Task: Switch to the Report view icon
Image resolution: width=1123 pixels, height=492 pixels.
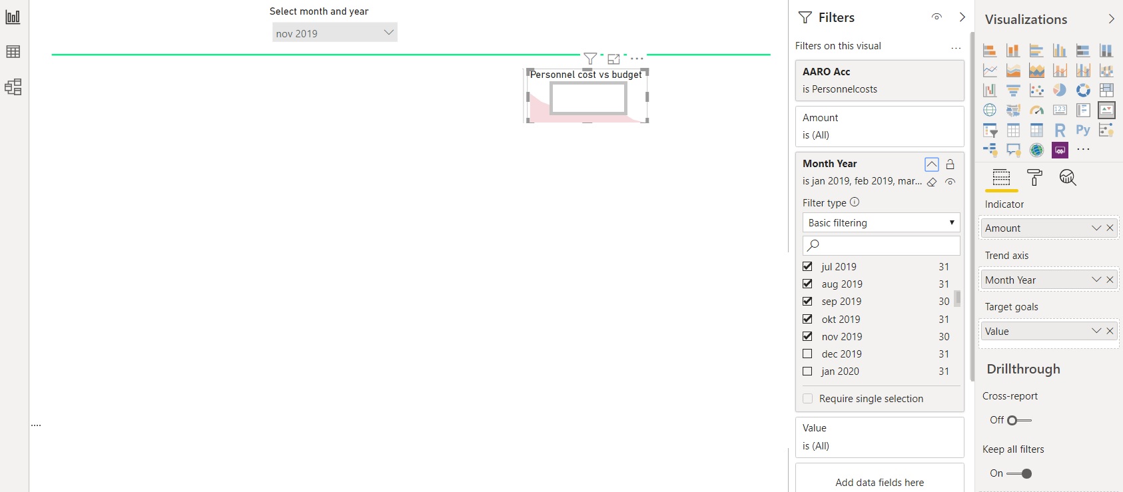Action: pos(13,17)
